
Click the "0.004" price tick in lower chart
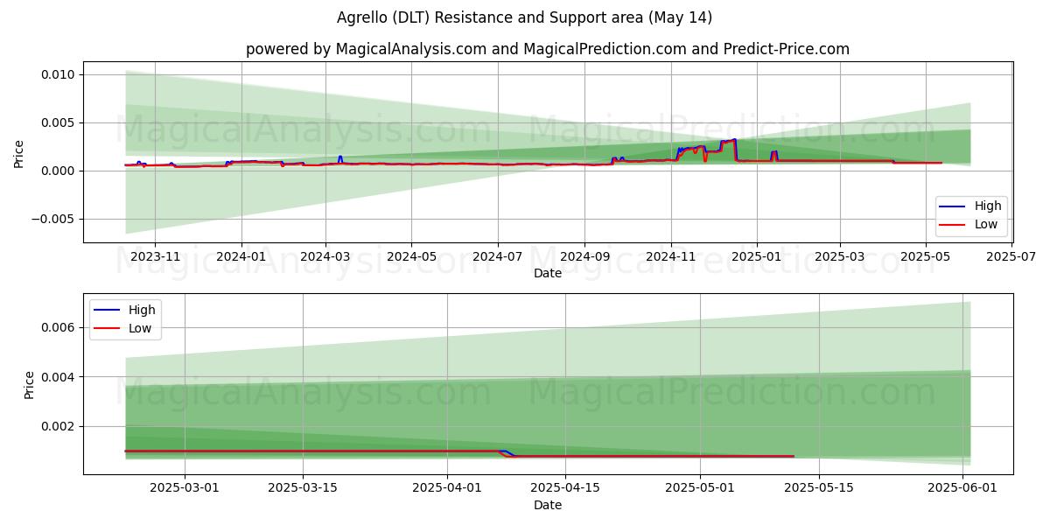(x=59, y=377)
